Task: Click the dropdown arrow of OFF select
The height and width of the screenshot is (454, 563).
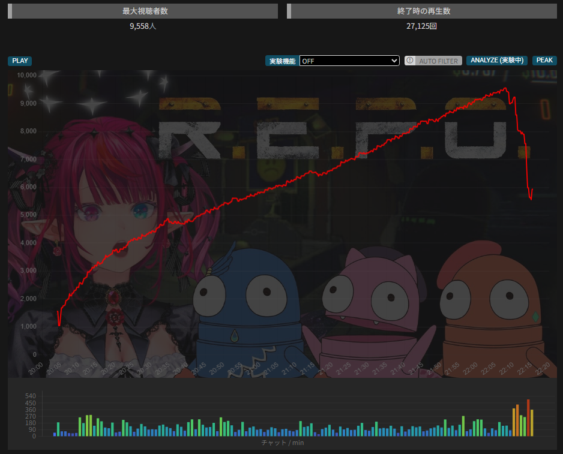Action: coord(394,61)
